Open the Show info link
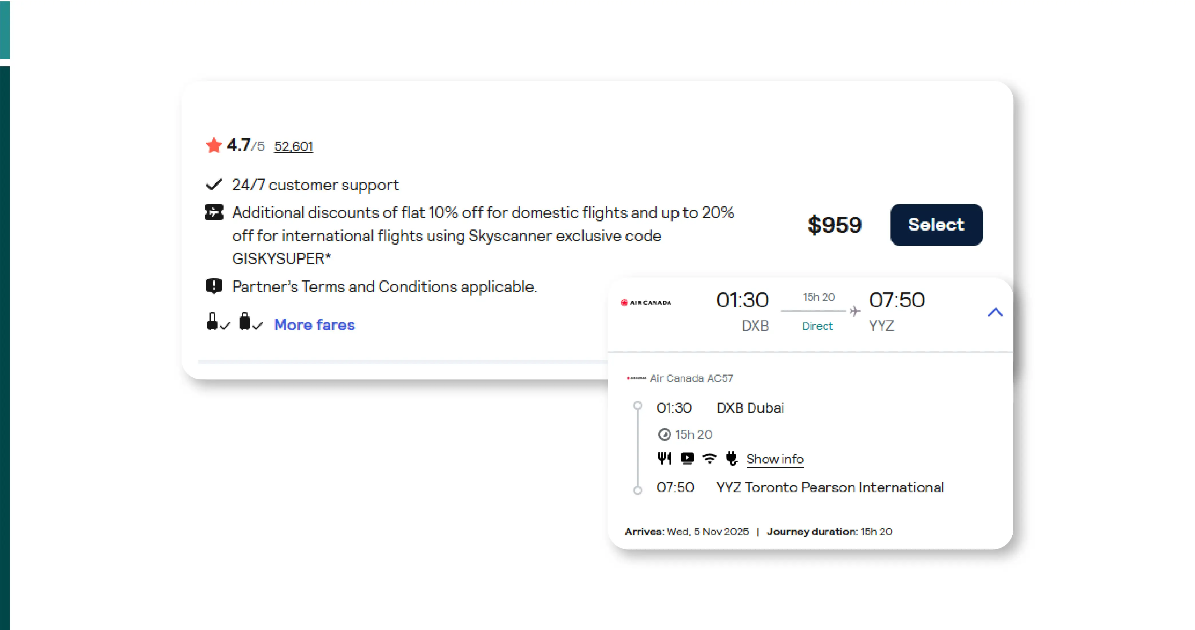The height and width of the screenshot is (630, 1195). (775, 459)
